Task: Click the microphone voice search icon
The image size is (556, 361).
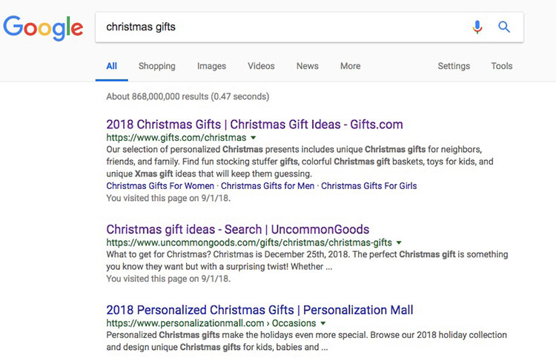Action: coord(477,27)
